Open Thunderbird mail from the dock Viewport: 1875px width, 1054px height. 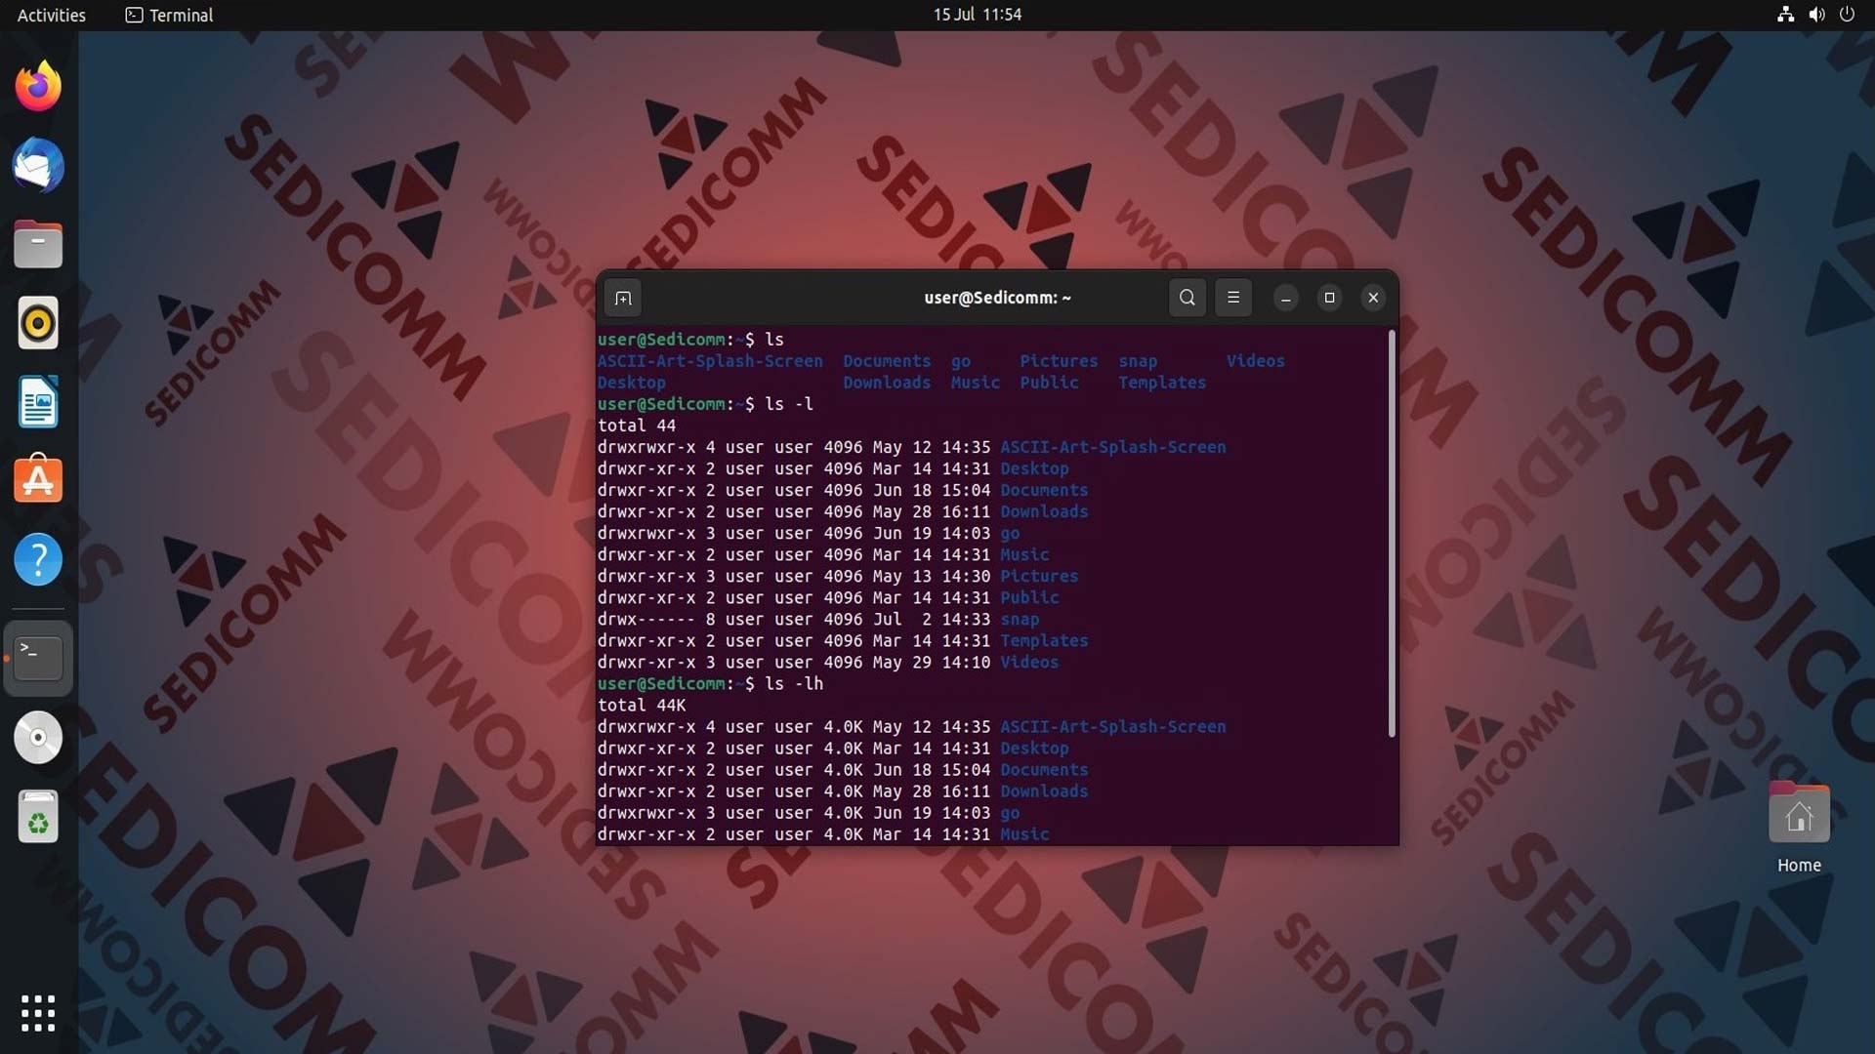[38, 166]
